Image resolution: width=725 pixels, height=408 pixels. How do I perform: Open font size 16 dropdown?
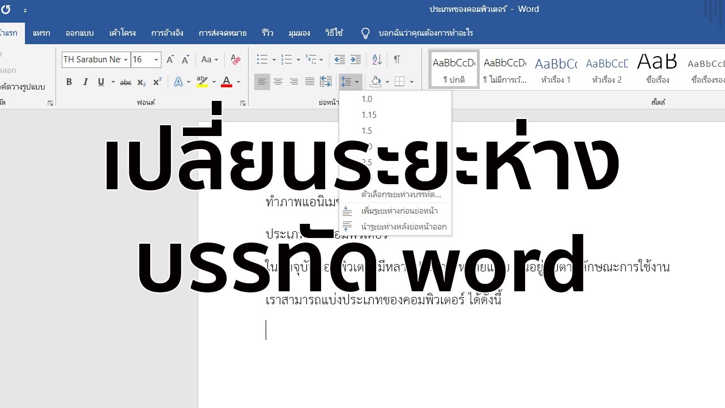tap(156, 59)
